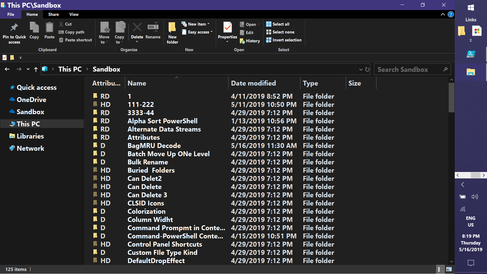The width and height of the screenshot is (487, 274).
Task: Click the Pin to Quick access icon
Action: point(14,27)
